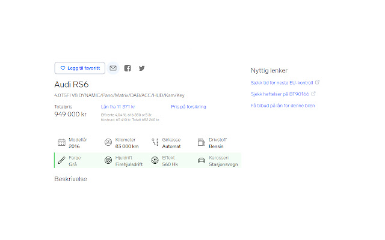Share the listing on Twitter icon
Image resolution: width=385 pixels, height=240 pixels.
click(x=142, y=68)
